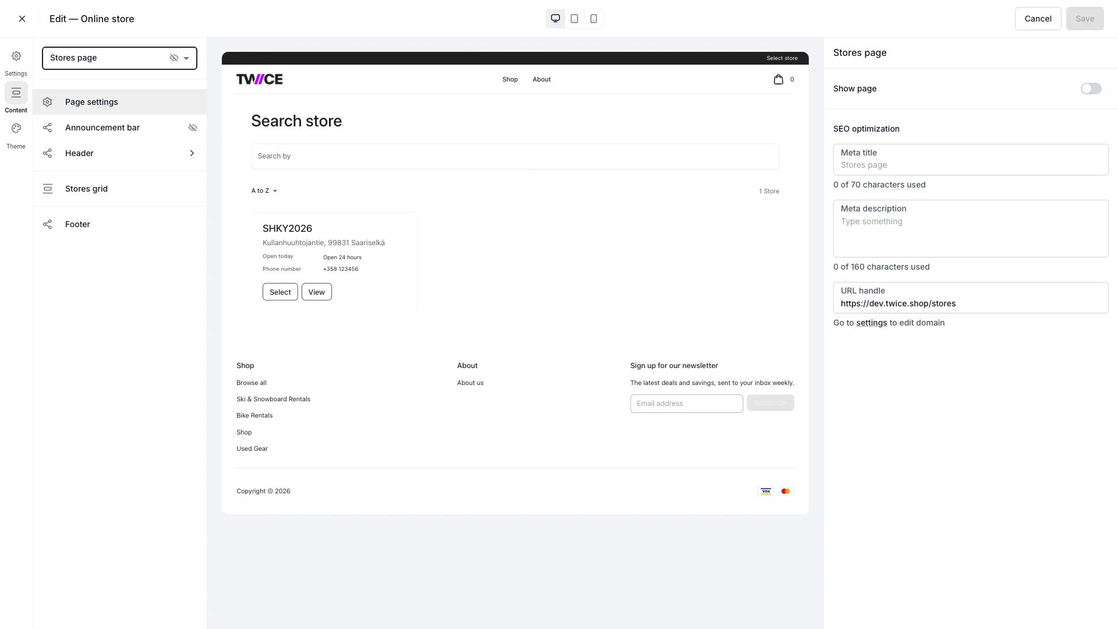Click Used Gear footer link
Screen dimensions: 1118x629
coord(252,448)
